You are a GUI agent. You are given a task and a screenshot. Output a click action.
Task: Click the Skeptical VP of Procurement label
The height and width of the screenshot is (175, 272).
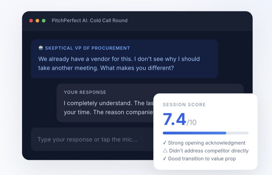click(87, 48)
